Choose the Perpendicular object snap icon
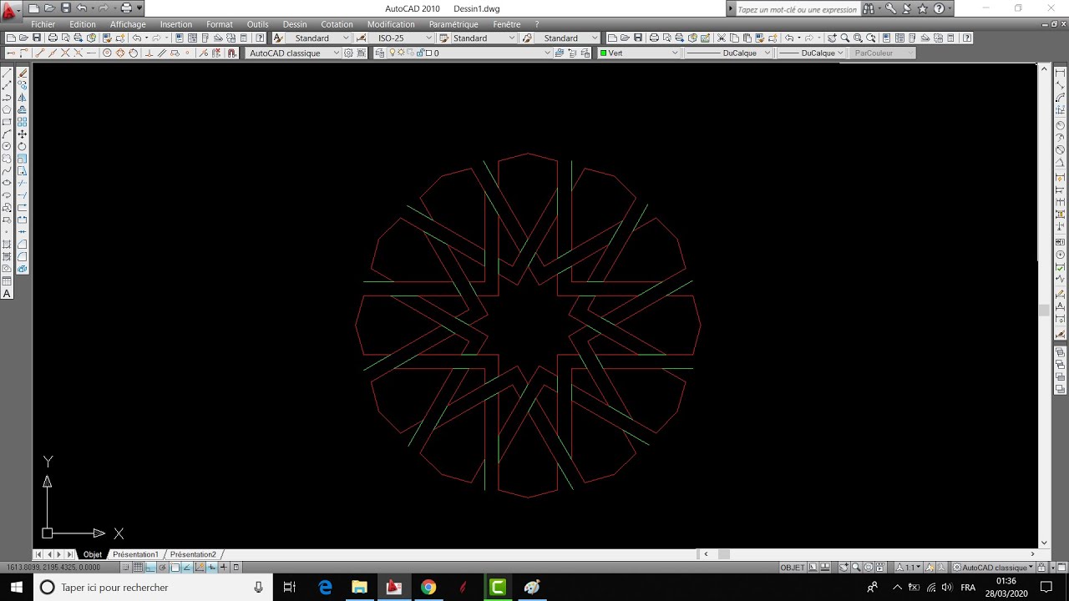The width and height of the screenshot is (1069, 601). tap(149, 53)
